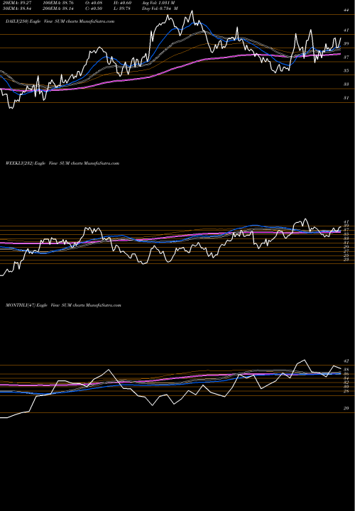This screenshot has height=511, width=355.
Task: Click the 50EMA: 38.84 value
Action: pos(16,9)
